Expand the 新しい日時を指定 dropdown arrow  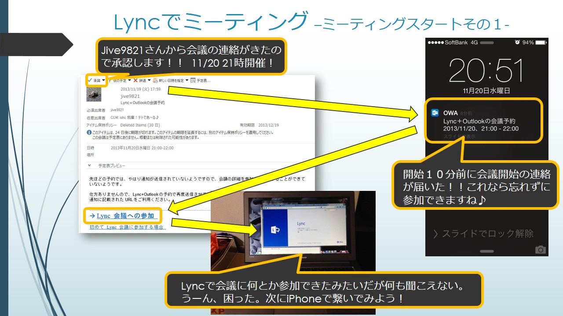pyautogui.click(x=187, y=80)
